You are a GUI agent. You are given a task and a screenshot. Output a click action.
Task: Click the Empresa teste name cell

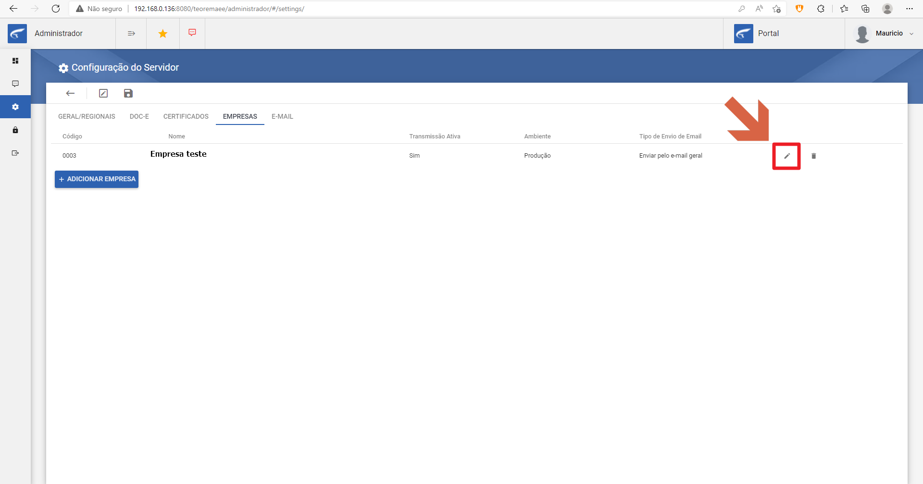(x=178, y=154)
